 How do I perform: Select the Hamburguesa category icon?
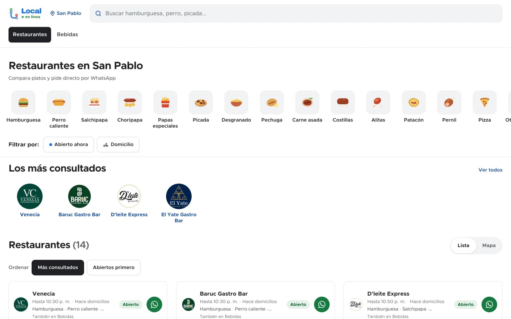23,102
